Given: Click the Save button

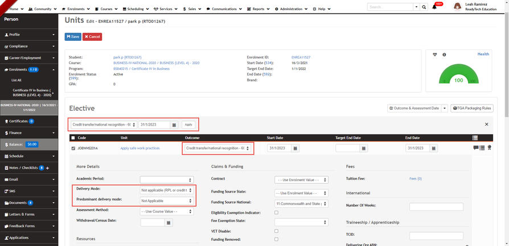Looking at the screenshot, I should coord(73,36).
